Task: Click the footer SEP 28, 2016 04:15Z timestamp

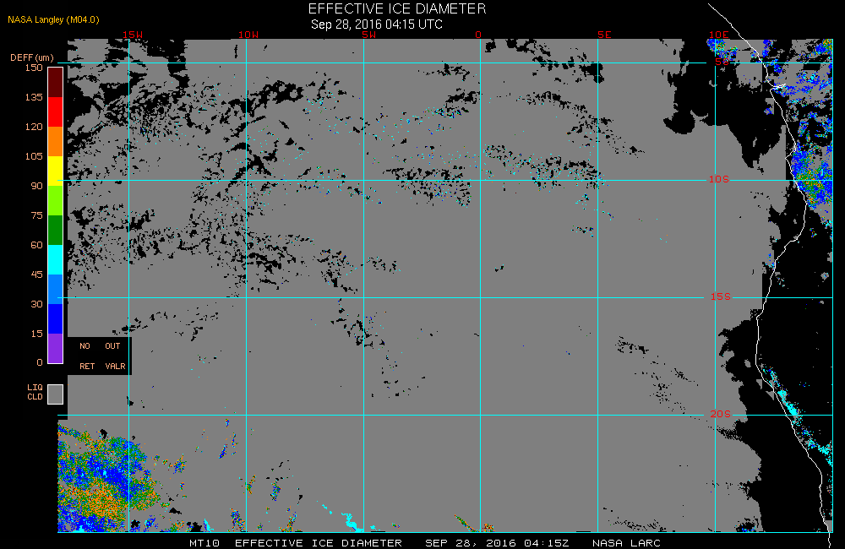Action: pyautogui.click(x=497, y=543)
